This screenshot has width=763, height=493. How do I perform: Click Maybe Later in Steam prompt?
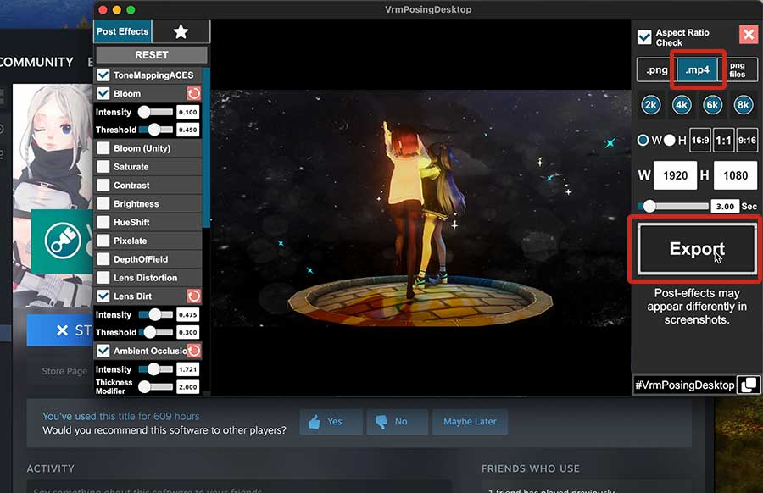470,422
